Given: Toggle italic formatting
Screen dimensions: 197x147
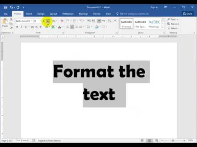Looking at the screenshot, I should (x=21, y=27).
